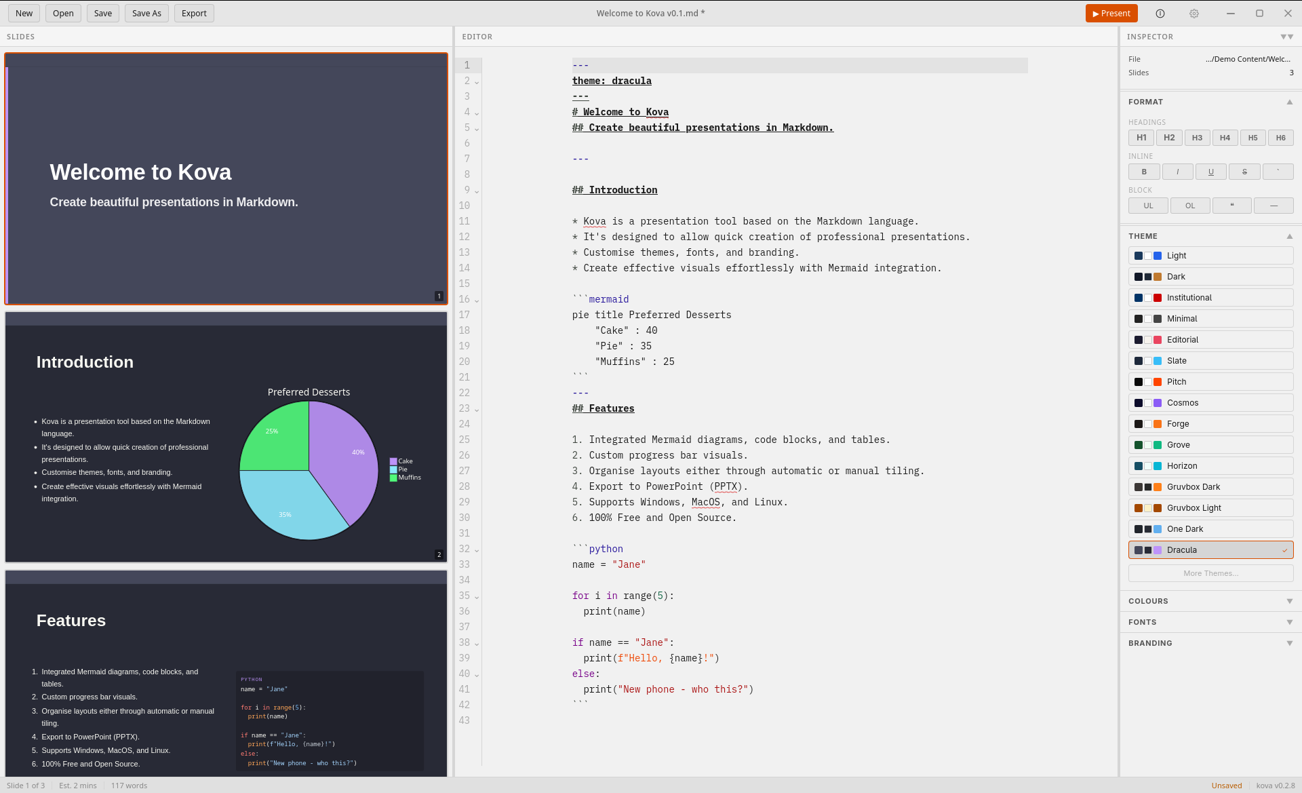Select the Slate theme
The width and height of the screenshot is (1302, 793).
point(1210,361)
